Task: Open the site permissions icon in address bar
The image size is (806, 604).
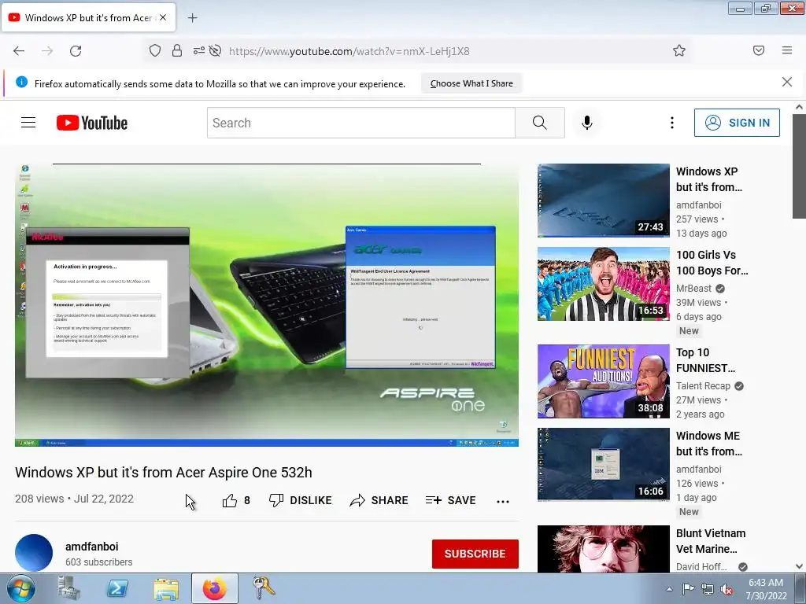Action: pyautogui.click(x=199, y=50)
